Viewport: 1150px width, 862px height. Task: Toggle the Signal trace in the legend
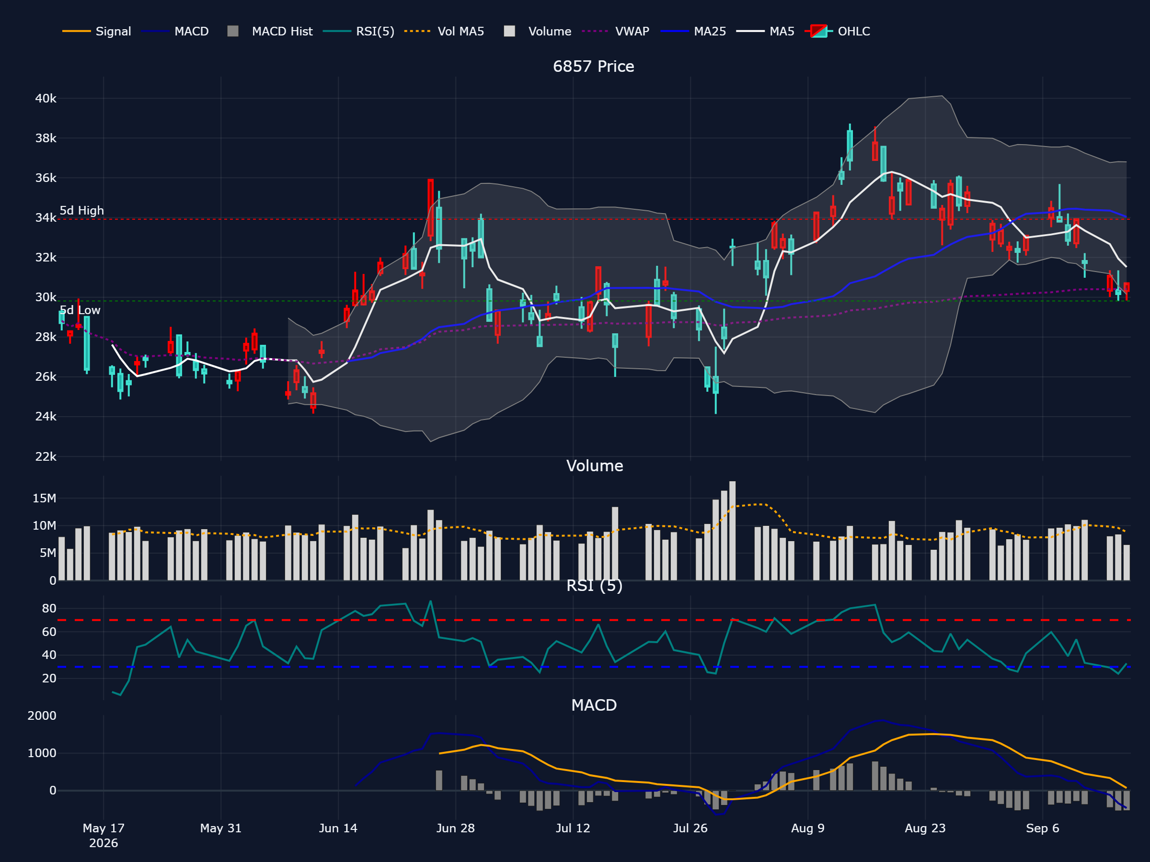(x=97, y=31)
